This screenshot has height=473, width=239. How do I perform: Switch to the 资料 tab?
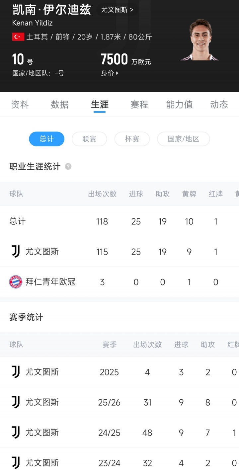tap(20, 105)
